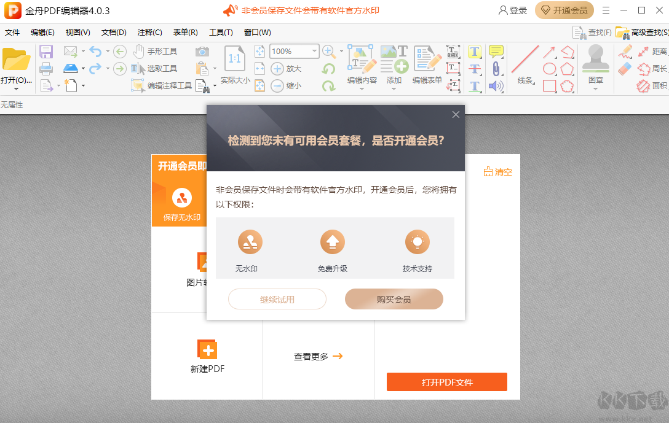Click the print icon in the toolbar
The height and width of the screenshot is (423, 669).
(x=47, y=68)
